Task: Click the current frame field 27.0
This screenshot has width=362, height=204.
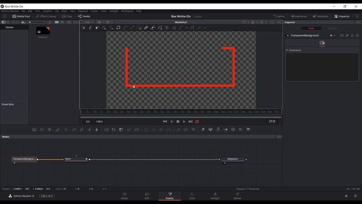Action: point(272,121)
